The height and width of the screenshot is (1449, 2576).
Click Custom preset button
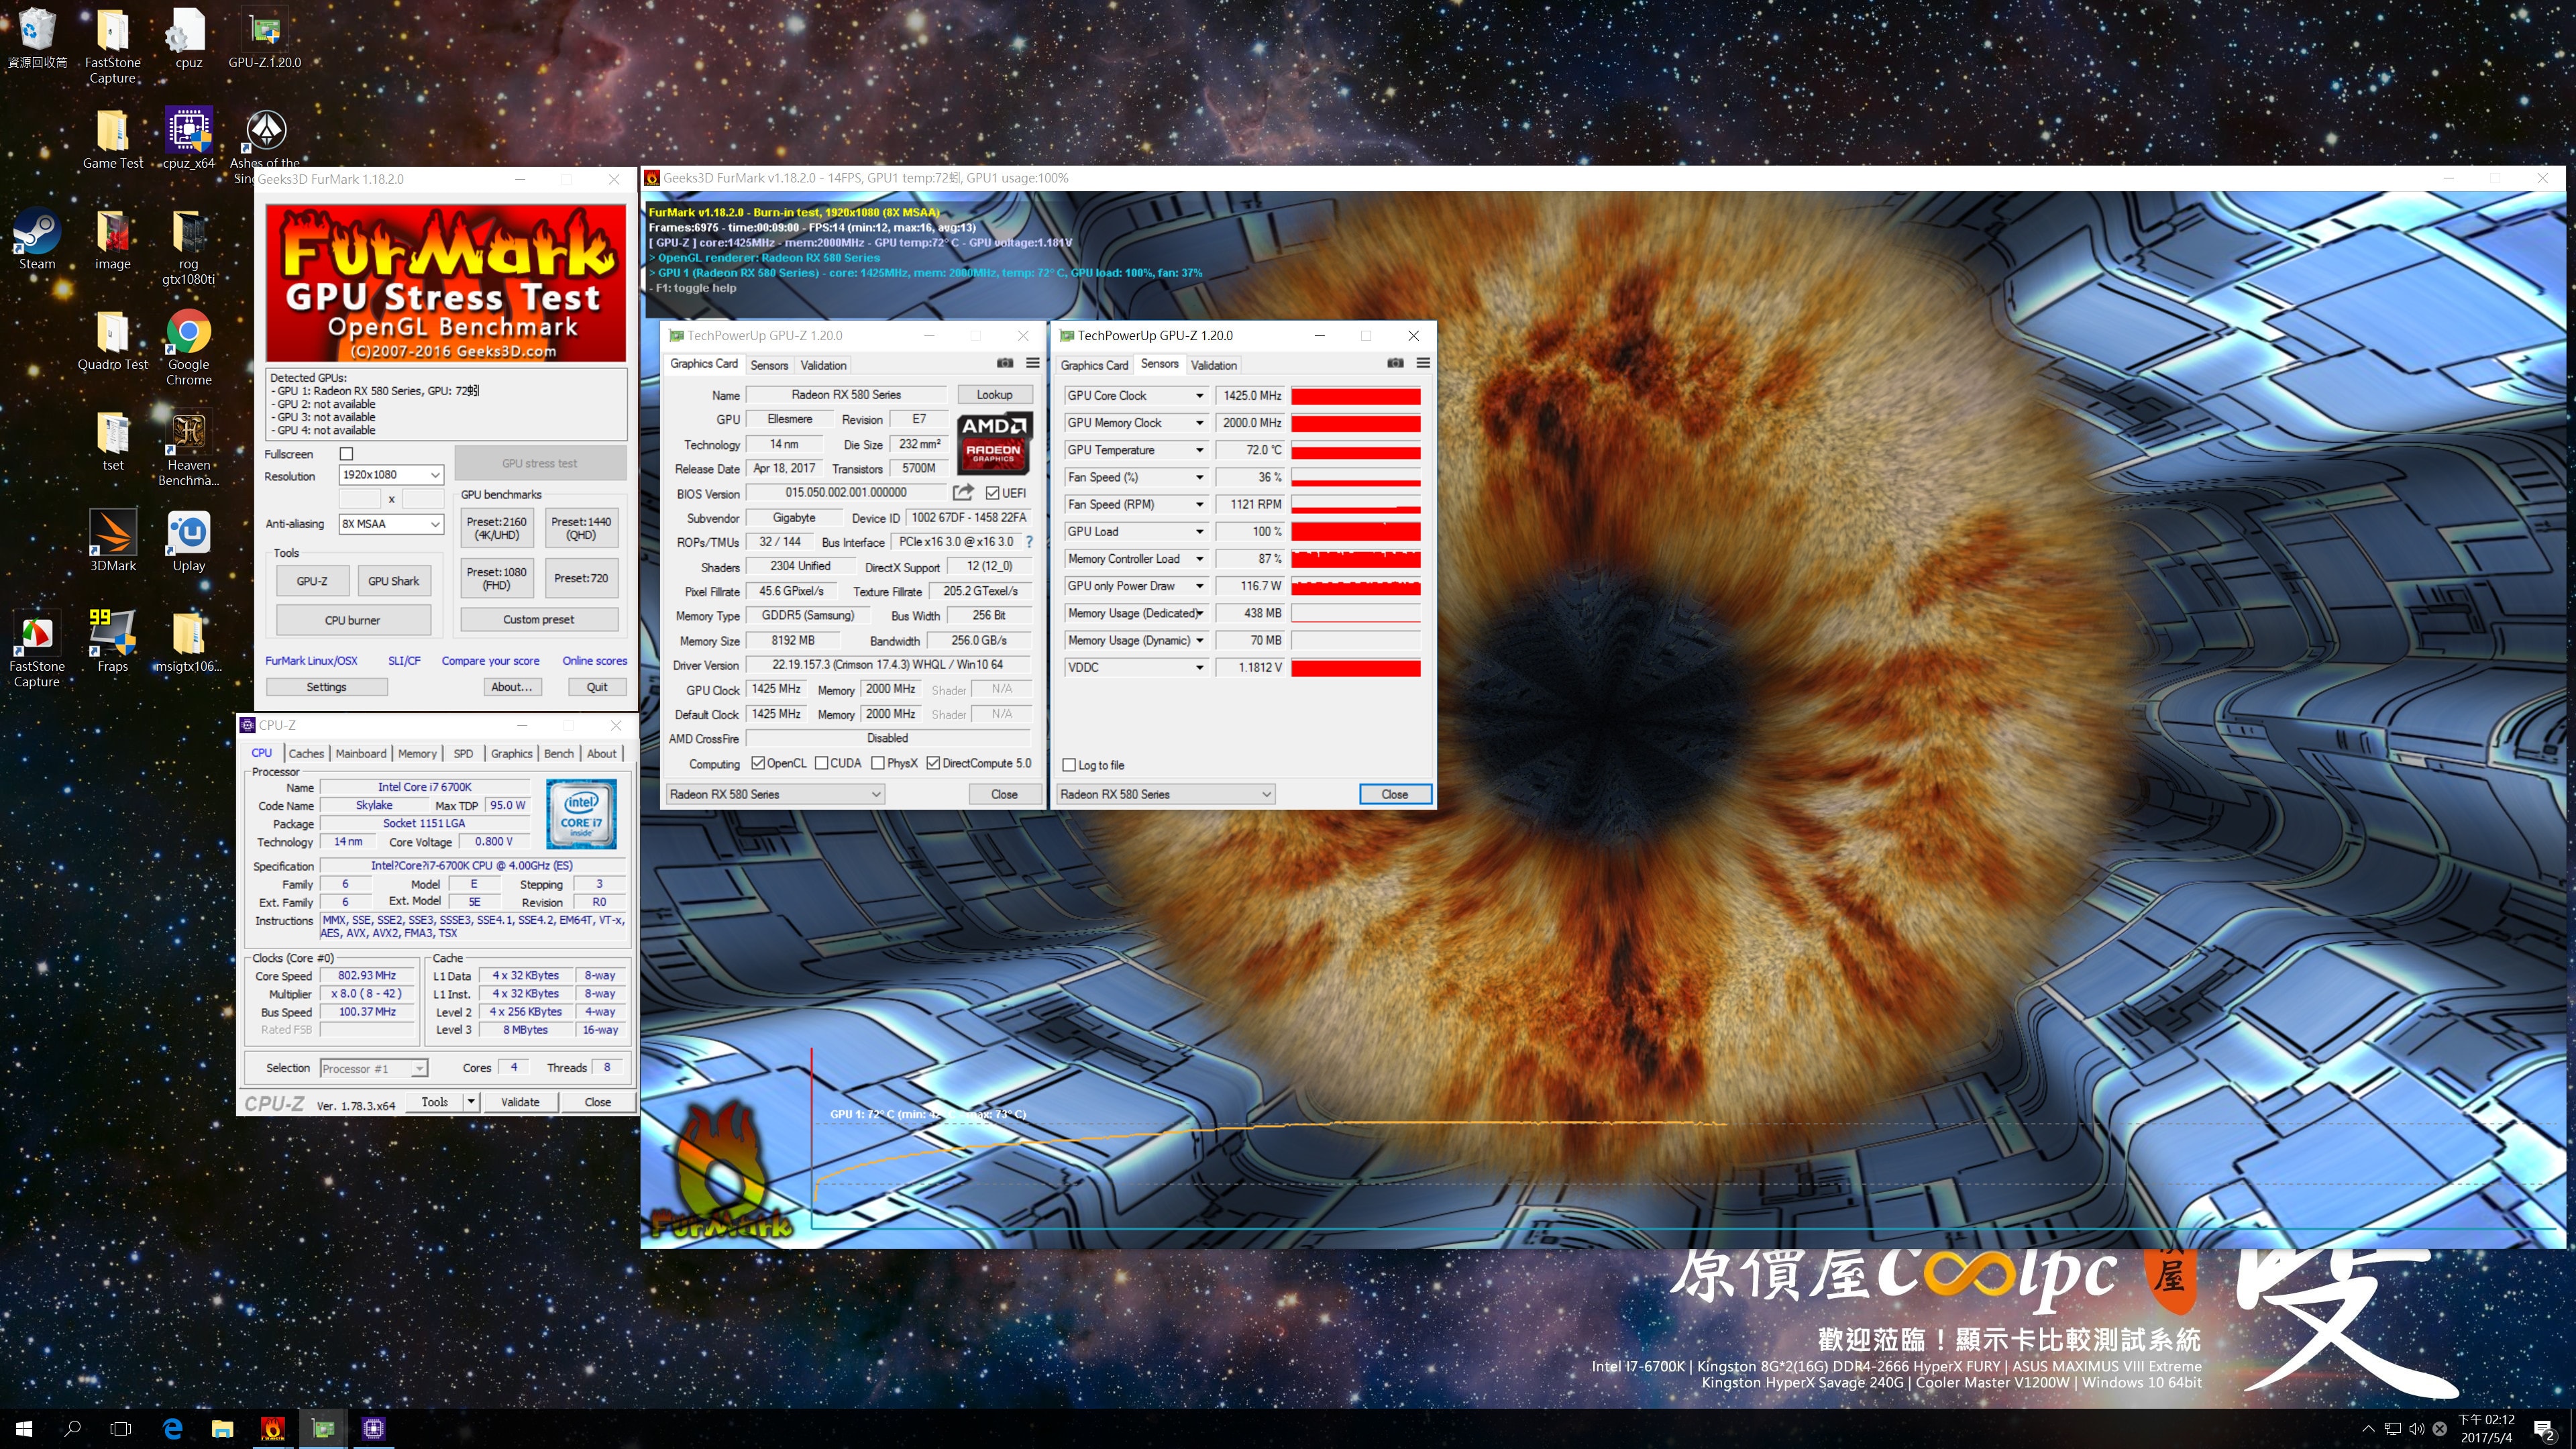pos(539,620)
